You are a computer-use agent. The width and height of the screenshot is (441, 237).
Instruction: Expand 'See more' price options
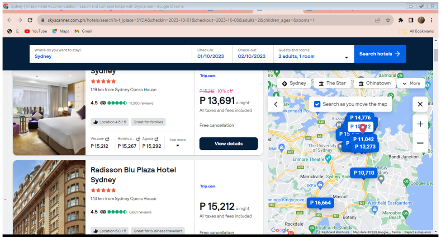[x=177, y=143]
